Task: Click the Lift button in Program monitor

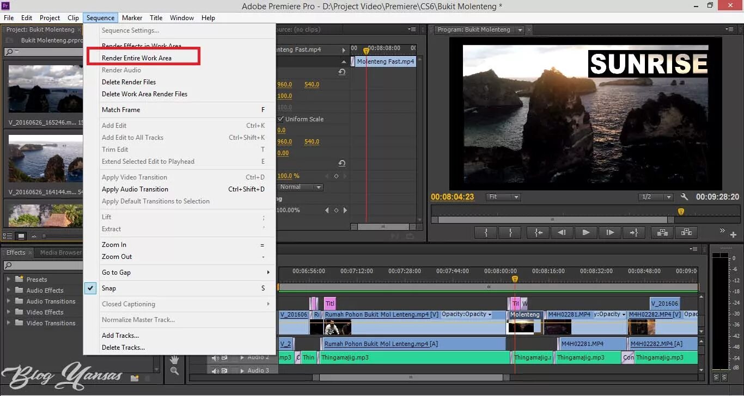Action: point(662,232)
